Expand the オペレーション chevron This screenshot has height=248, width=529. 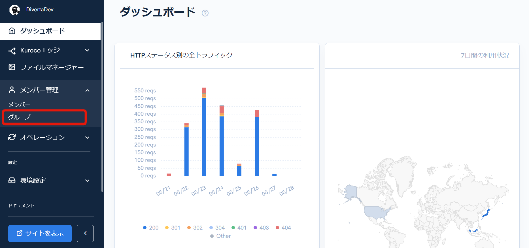click(87, 137)
